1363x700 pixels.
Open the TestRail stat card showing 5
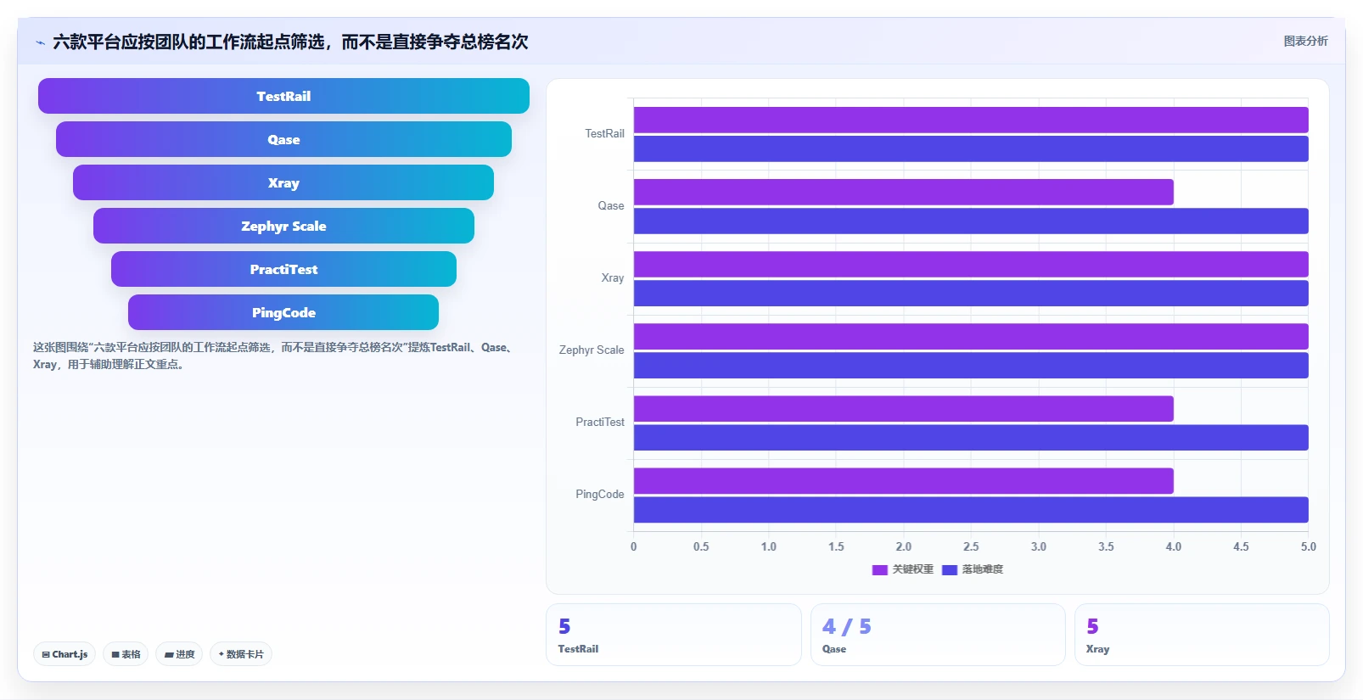tap(674, 635)
